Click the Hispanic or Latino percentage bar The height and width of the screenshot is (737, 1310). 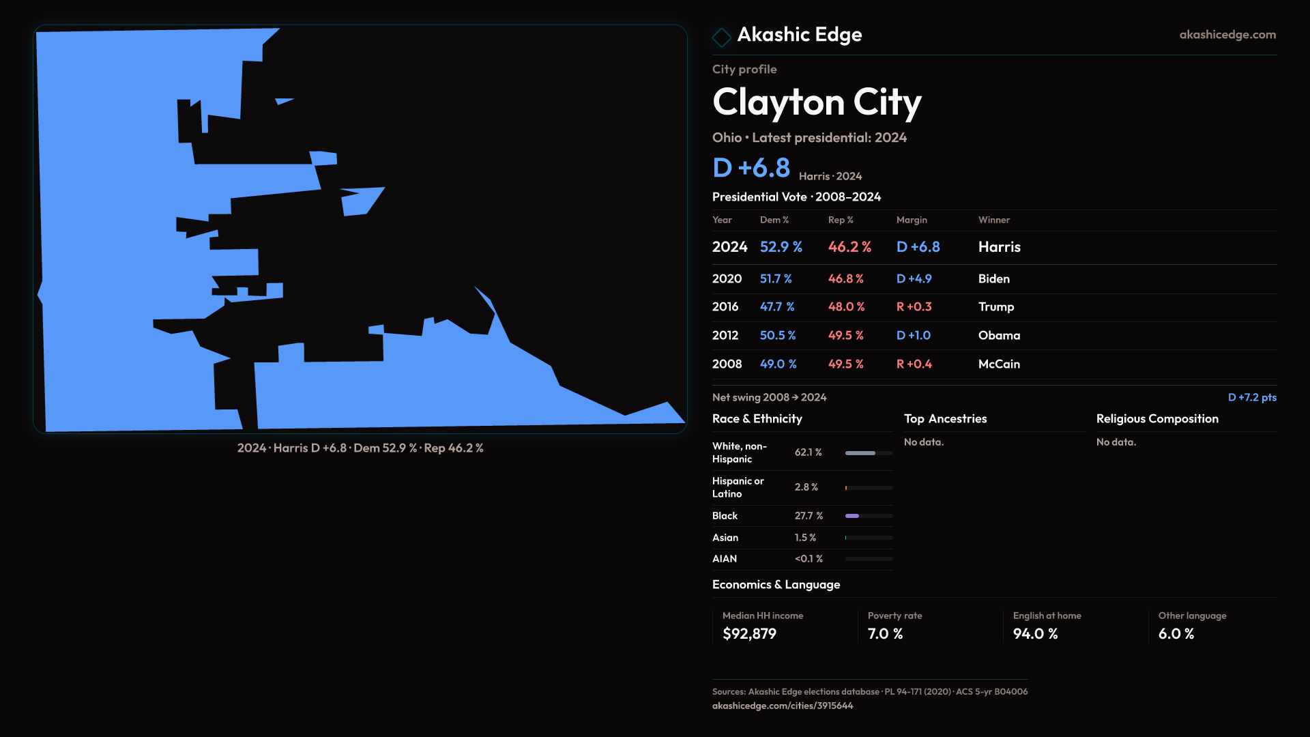pyautogui.click(x=868, y=488)
